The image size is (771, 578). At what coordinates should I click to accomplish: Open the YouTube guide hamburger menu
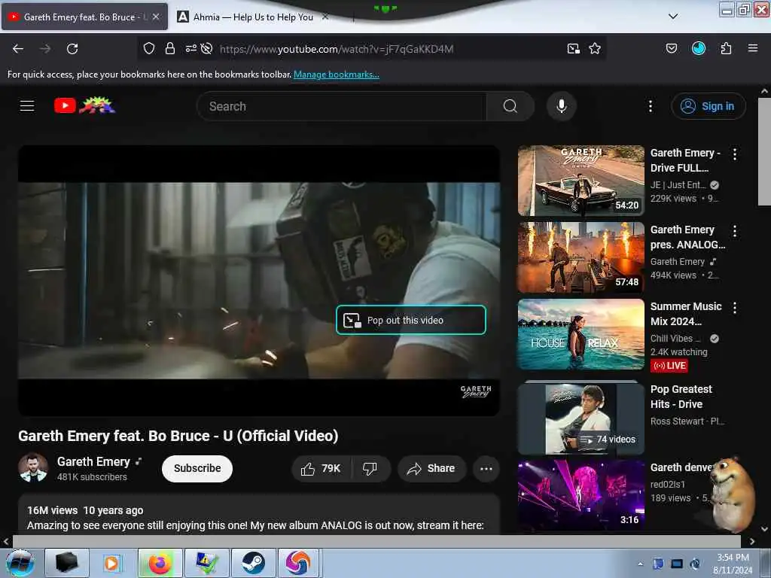[27, 105]
